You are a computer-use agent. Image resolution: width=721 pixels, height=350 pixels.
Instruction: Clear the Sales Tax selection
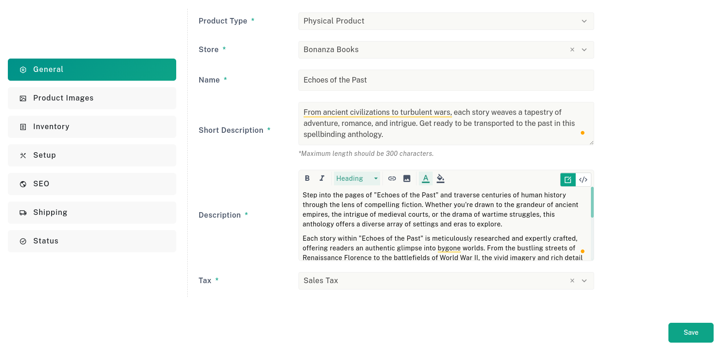point(572,281)
